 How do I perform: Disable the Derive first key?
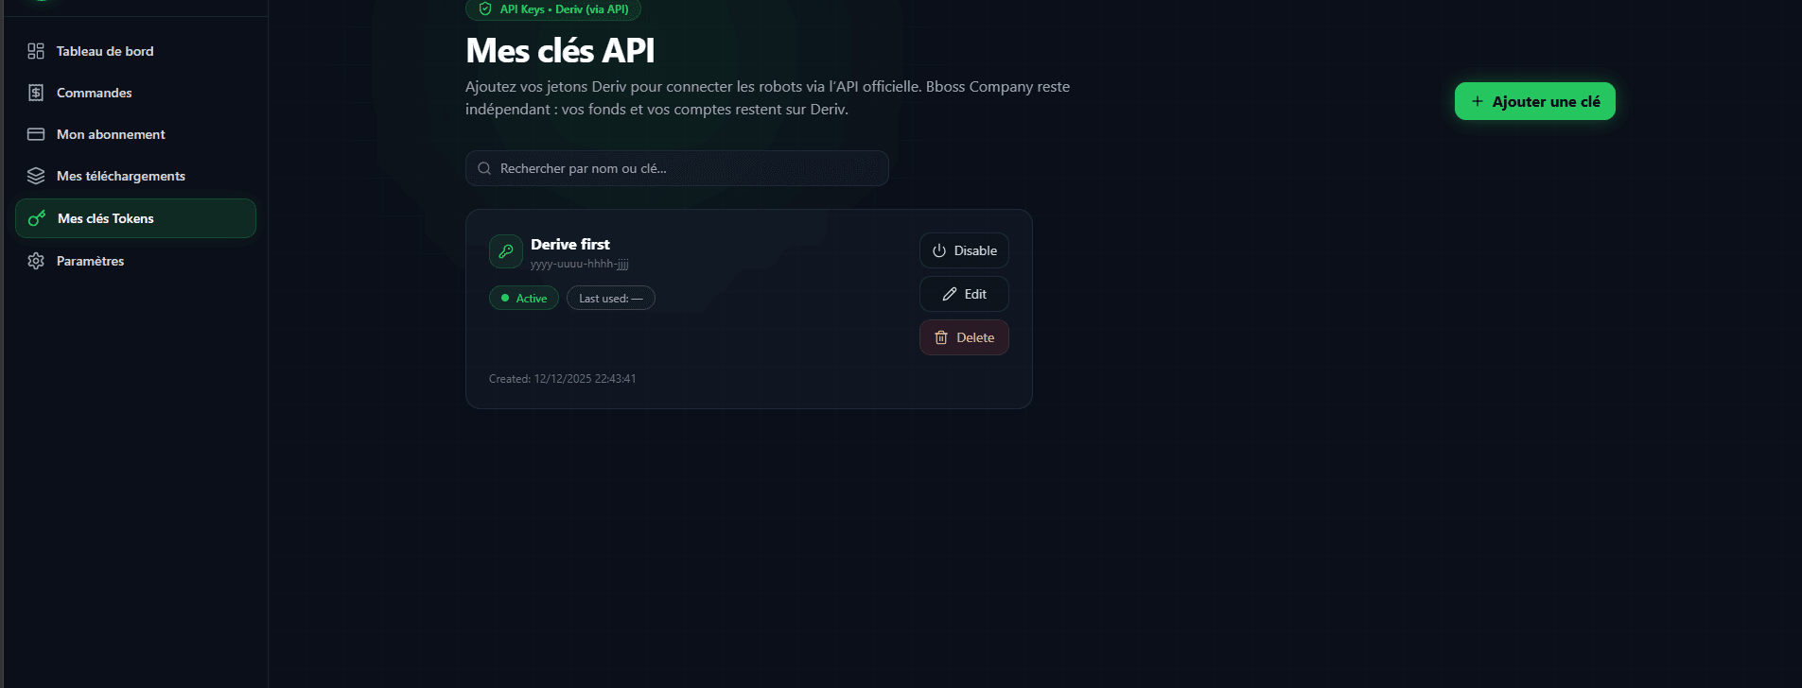964,250
